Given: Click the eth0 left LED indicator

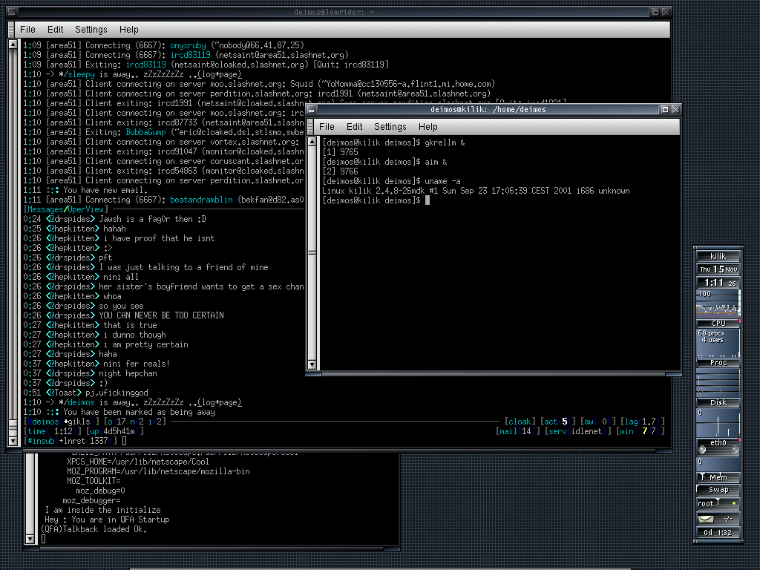Looking at the screenshot, I should 704,451.
